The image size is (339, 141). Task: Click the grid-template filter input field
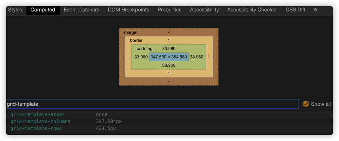[152, 104]
